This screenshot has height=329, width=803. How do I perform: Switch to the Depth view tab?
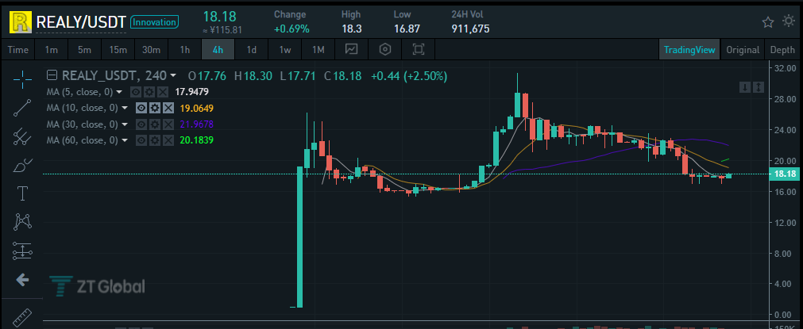click(x=782, y=50)
